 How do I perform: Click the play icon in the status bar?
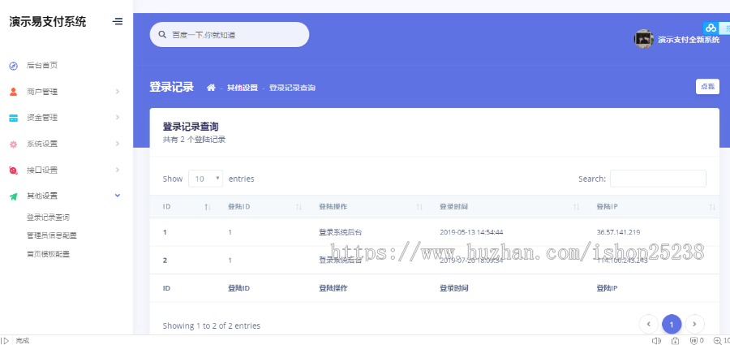tap(6, 341)
